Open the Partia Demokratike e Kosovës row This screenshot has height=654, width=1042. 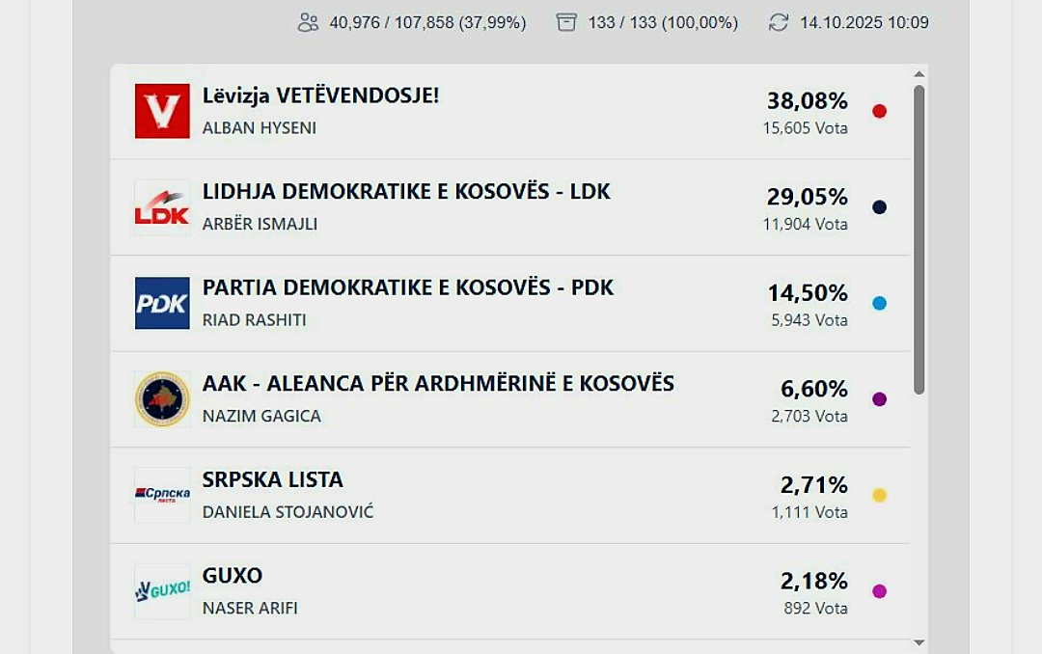[407, 287]
